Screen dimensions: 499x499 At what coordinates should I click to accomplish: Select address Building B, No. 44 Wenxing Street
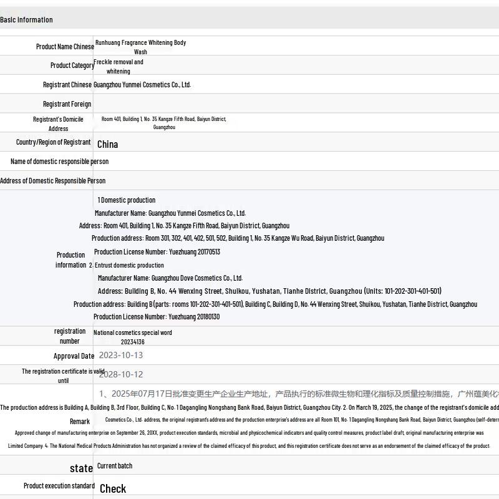269,291
